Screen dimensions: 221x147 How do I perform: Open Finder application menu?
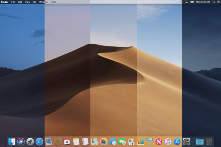[5, 2]
